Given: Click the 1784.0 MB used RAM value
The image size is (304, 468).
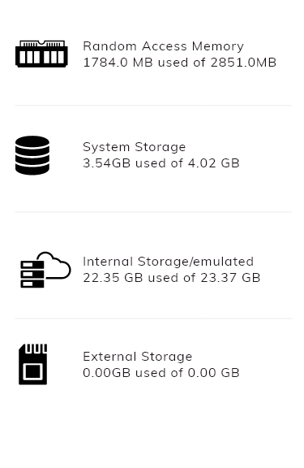Looking at the screenshot, I should (x=118, y=63).
